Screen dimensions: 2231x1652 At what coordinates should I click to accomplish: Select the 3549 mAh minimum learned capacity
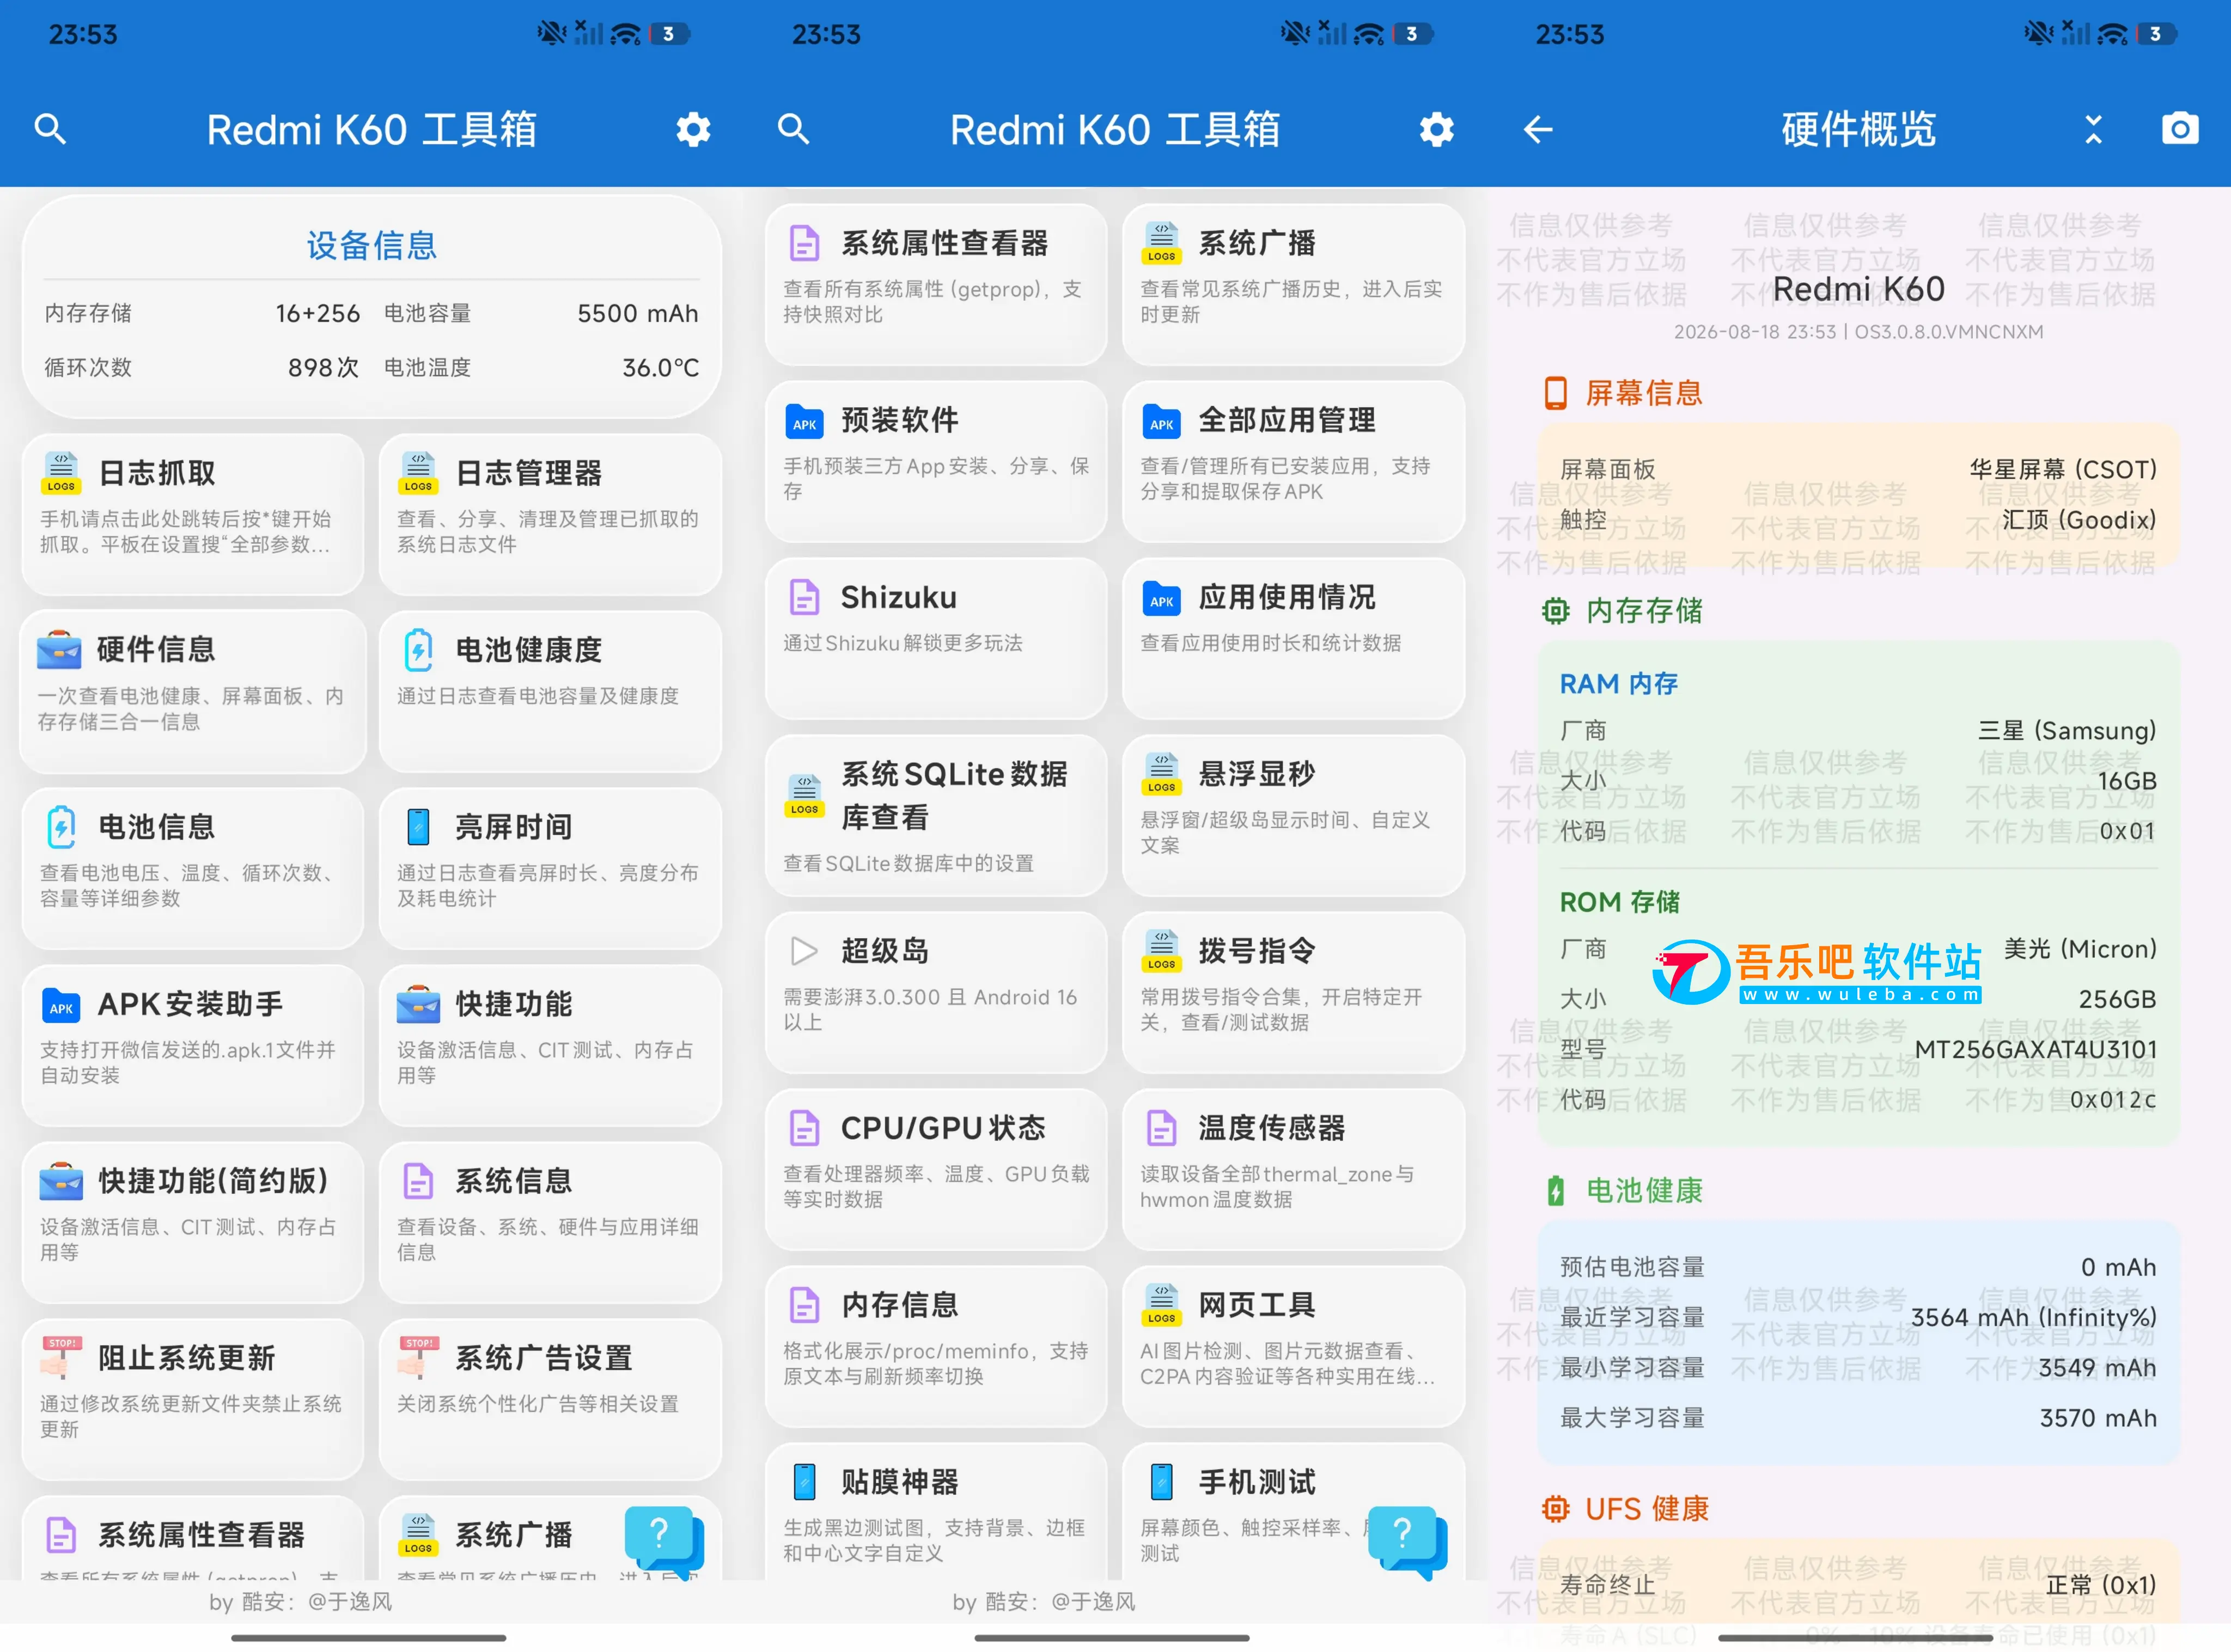2098,1368
